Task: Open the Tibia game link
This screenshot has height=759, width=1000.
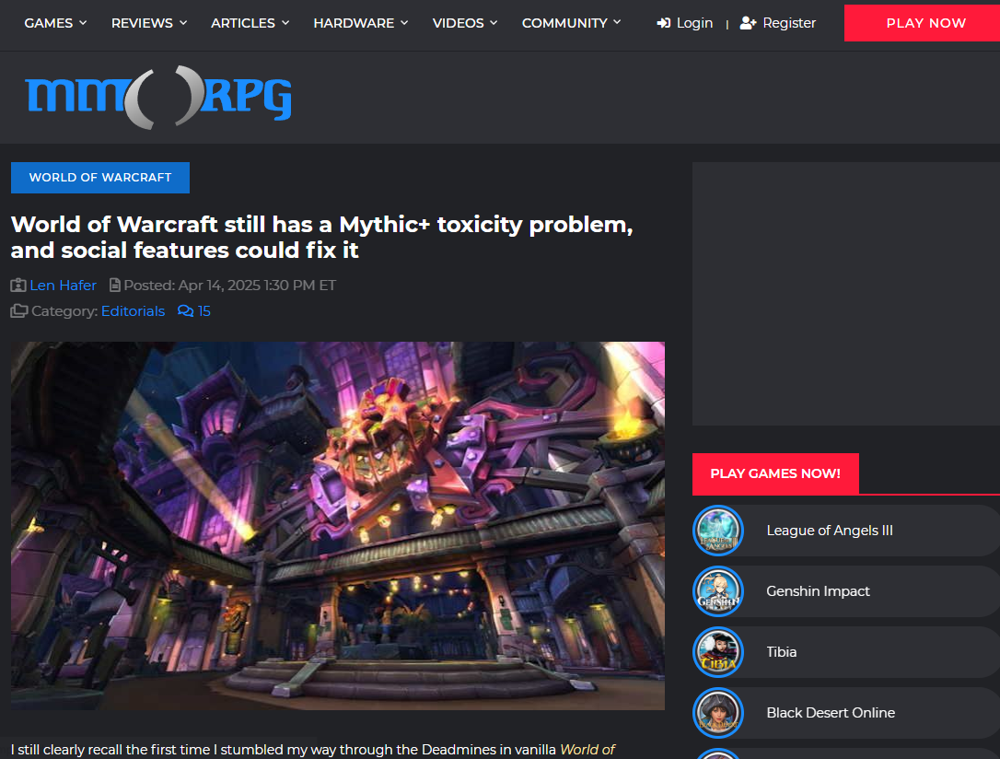Action: tap(781, 652)
